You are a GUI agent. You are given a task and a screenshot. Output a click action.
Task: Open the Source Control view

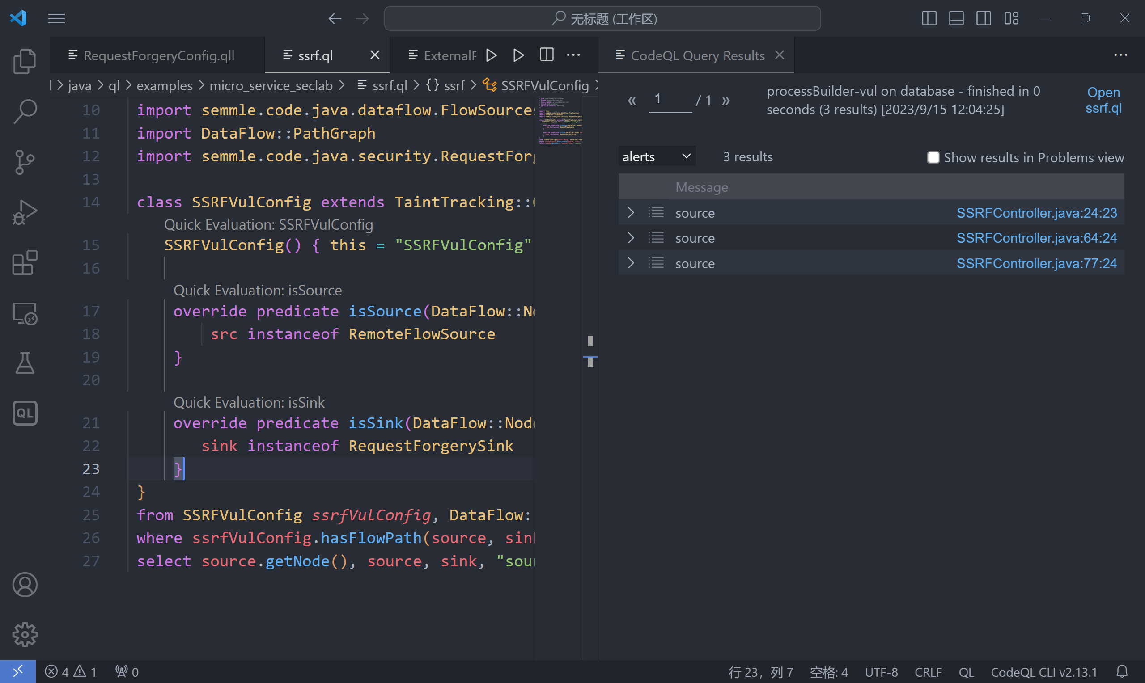point(25,162)
